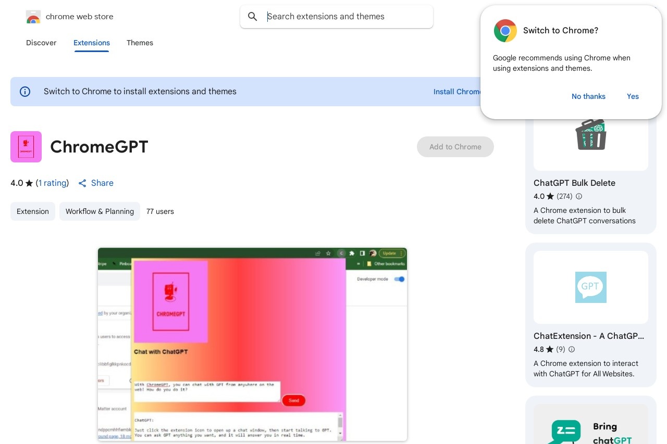Click the search magnifier icon

click(x=253, y=17)
